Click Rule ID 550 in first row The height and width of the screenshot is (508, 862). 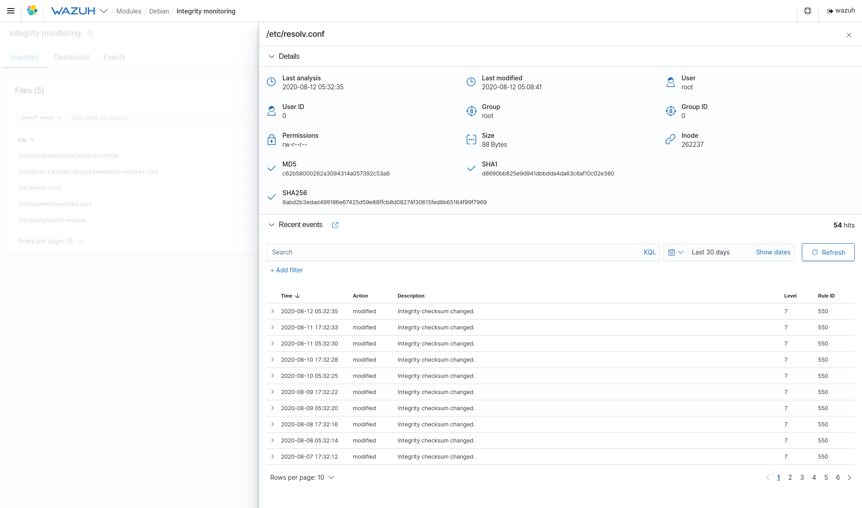(823, 311)
